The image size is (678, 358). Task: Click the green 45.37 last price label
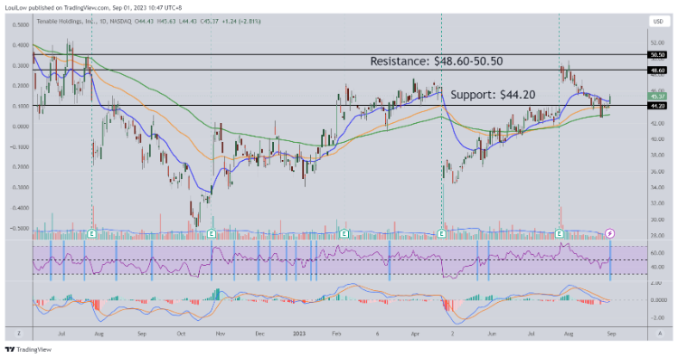click(657, 97)
